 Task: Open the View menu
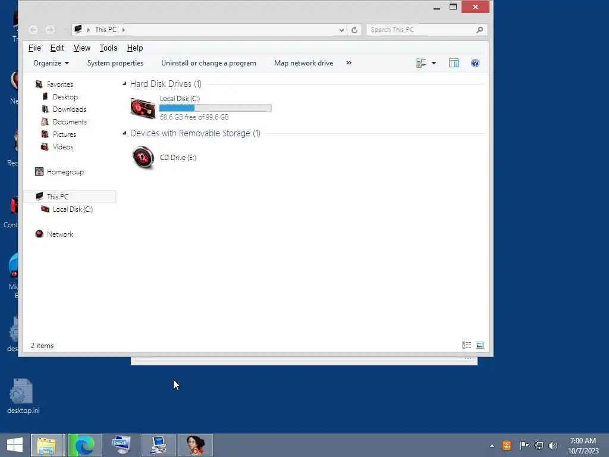(82, 48)
